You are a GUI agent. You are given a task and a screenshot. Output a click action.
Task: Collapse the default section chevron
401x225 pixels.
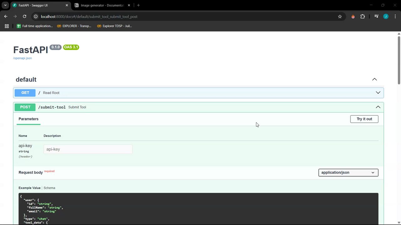click(x=374, y=79)
